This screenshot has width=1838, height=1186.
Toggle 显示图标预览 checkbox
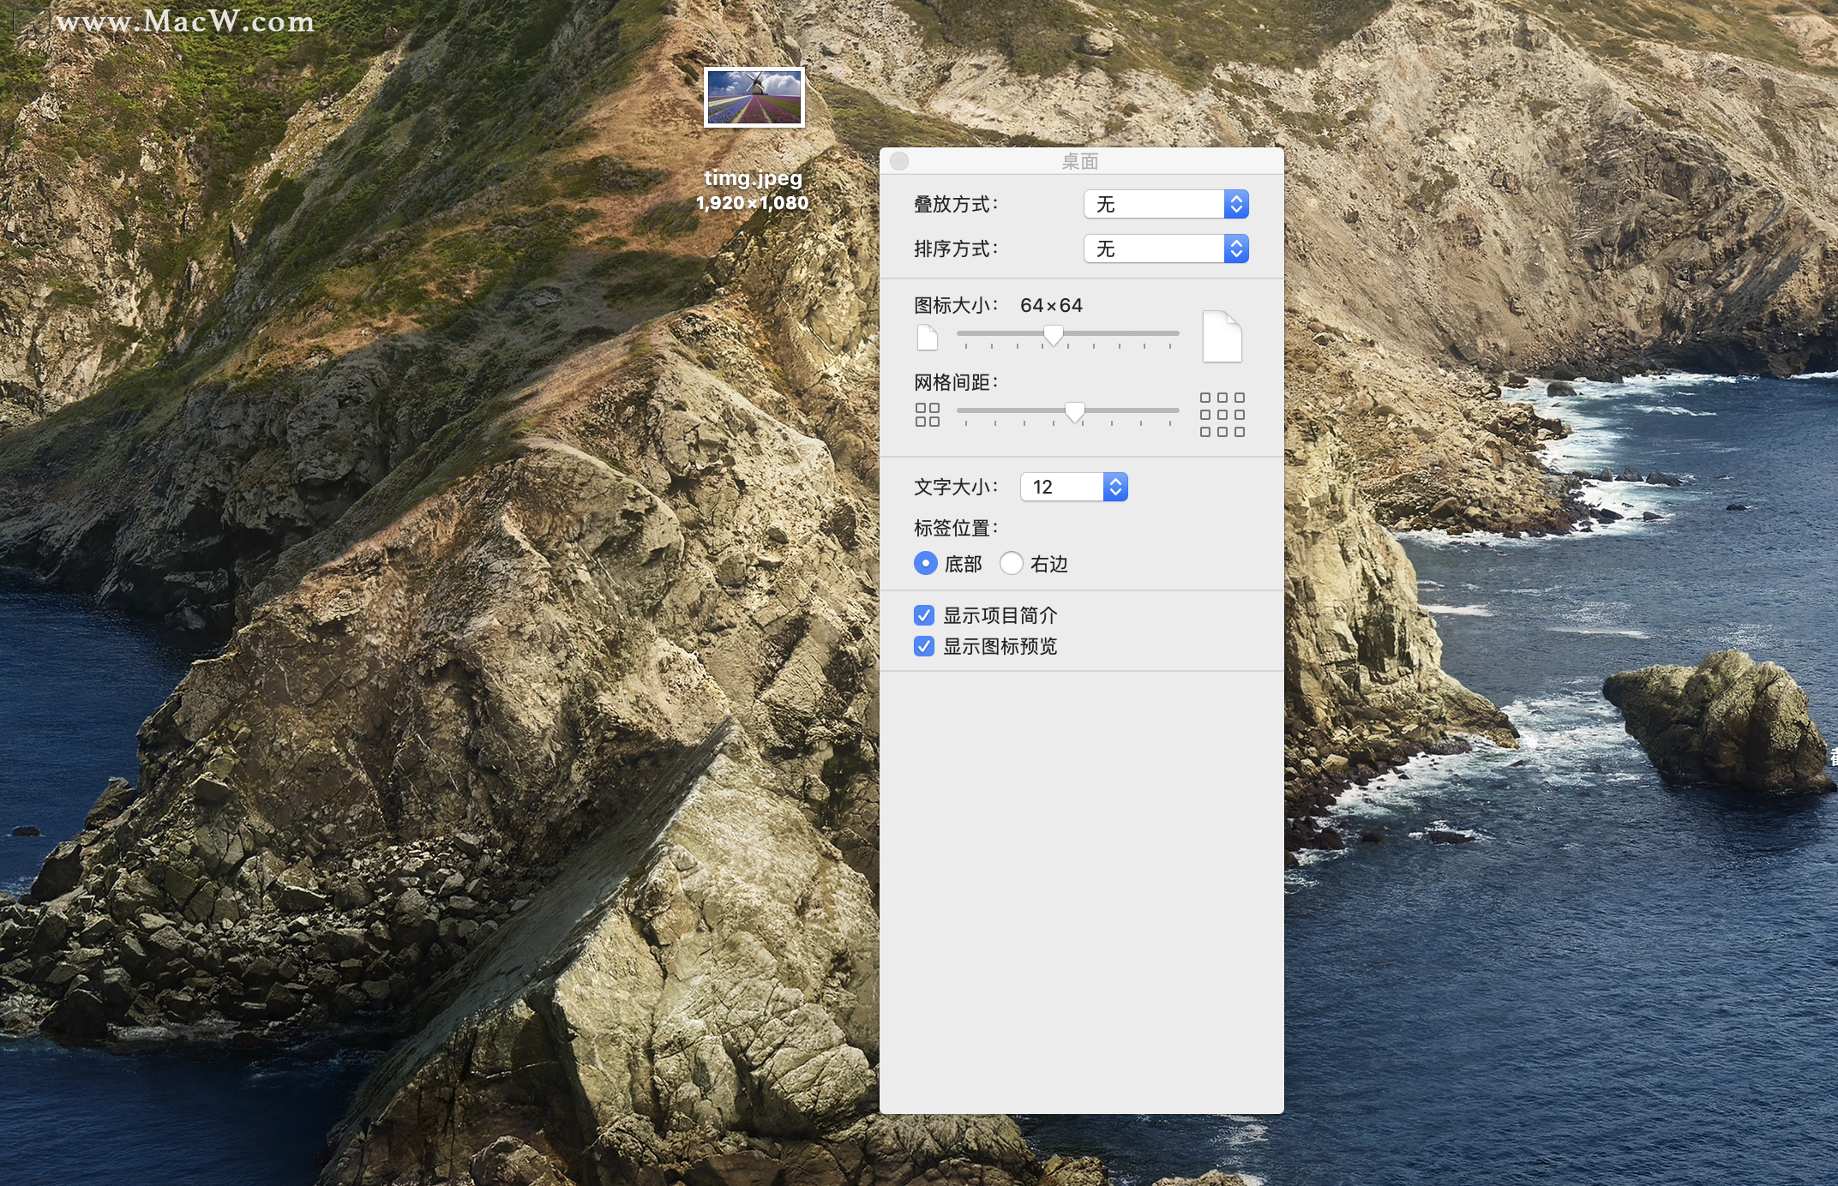tap(924, 646)
